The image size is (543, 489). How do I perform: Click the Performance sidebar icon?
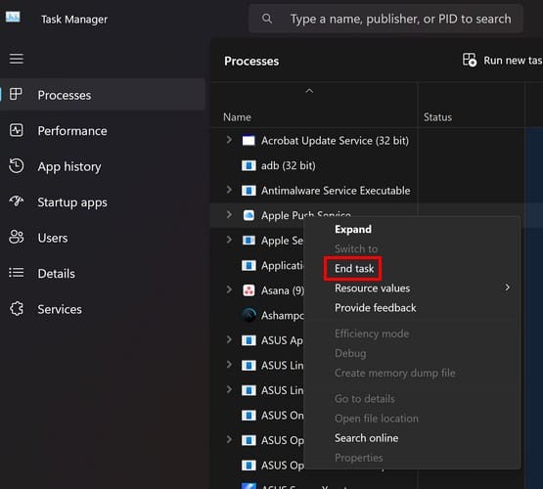tap(17, 130)
